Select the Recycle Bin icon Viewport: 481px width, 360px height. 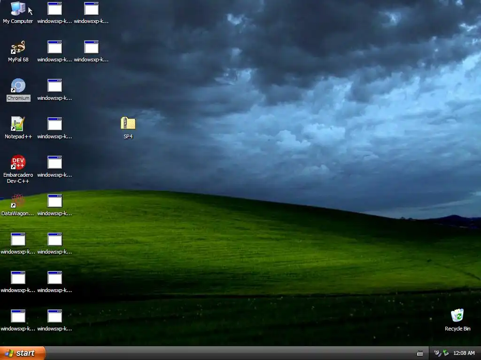point(458,320)
